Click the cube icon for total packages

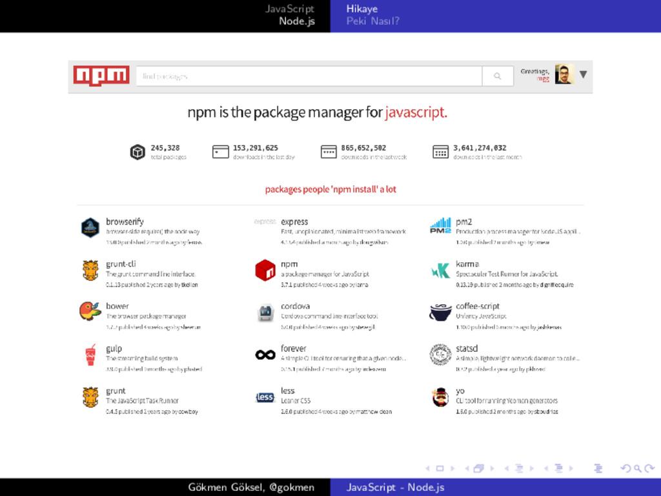(137, 152)
